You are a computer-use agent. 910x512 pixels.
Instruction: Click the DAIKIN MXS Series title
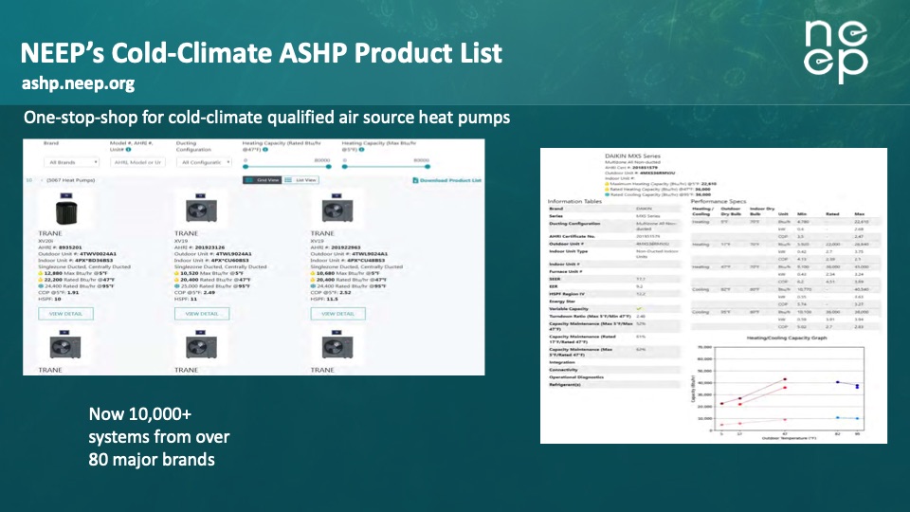click(632, 156)
